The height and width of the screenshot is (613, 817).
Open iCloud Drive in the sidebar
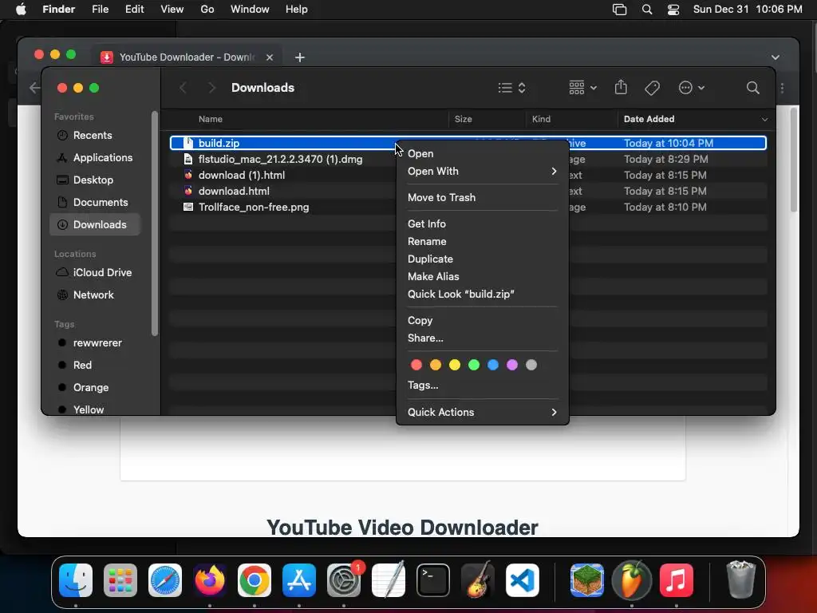[x=95, y=273]
